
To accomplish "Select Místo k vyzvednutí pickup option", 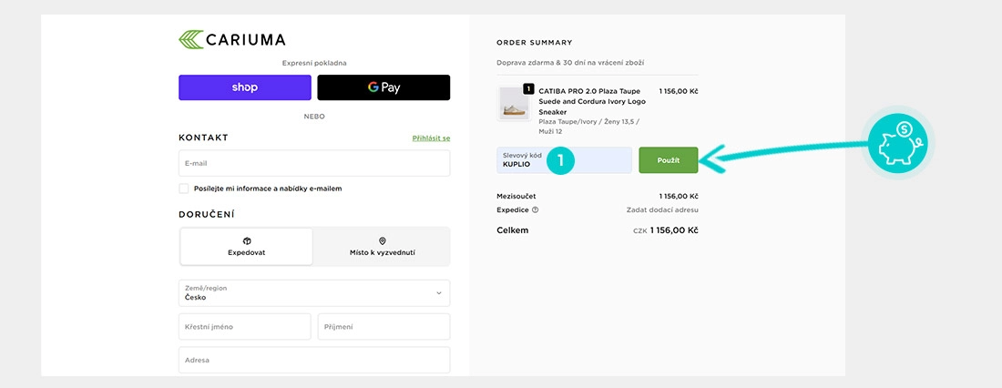I will (383, 246).
